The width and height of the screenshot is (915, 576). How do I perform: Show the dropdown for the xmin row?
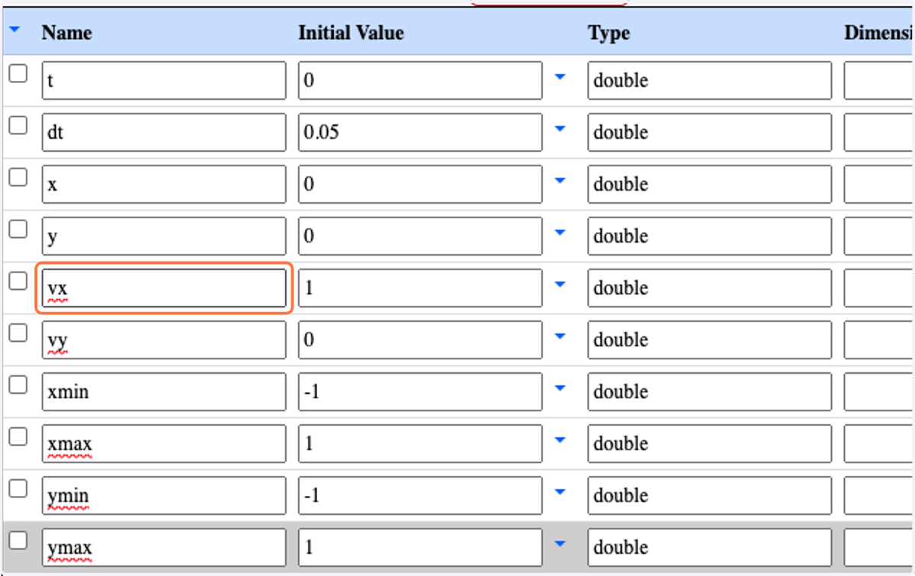560,388
